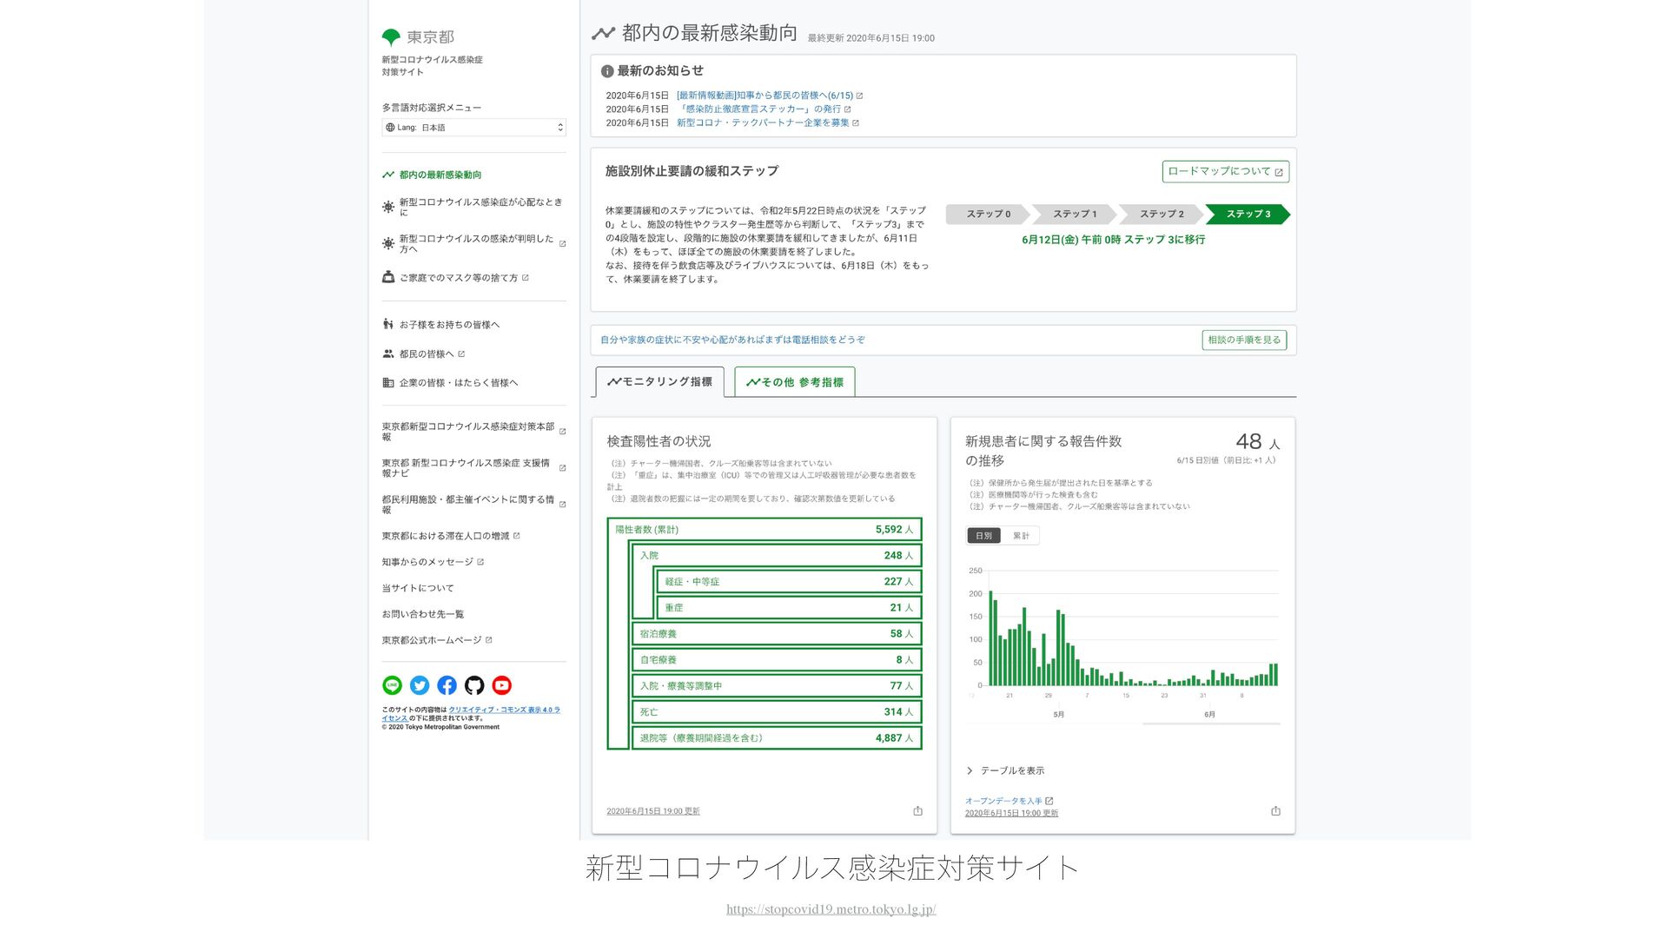Select the モニタリング指標 tab
Screen dimensions: 1668x938
tap(659, 382)
